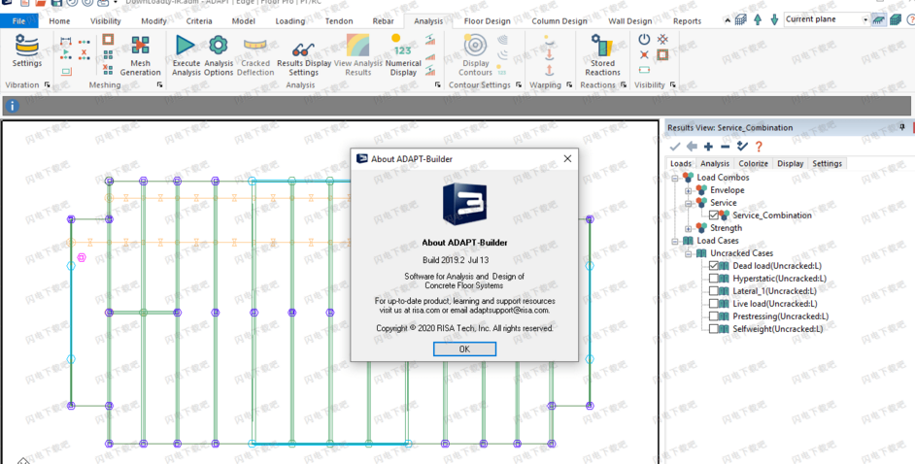
Task: Collapse the ribbon with the caret
Action: (727, 20)
